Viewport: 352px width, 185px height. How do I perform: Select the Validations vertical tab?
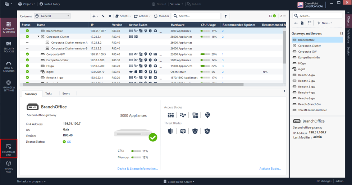tap(349, 36)
